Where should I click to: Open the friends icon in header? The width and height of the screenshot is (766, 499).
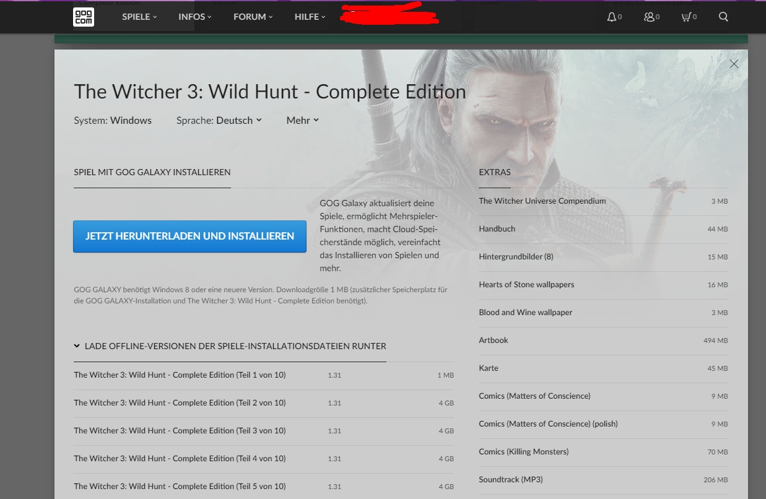(x=649, y=17)
